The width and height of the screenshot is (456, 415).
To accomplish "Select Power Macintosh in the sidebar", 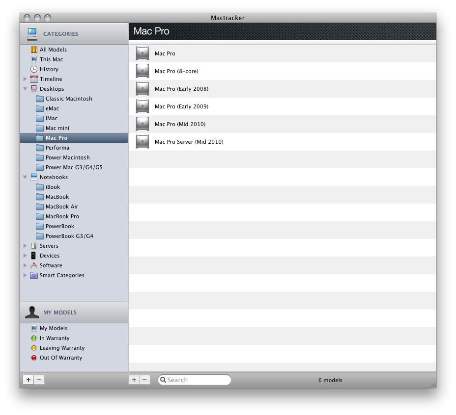I will coord(74,157).
